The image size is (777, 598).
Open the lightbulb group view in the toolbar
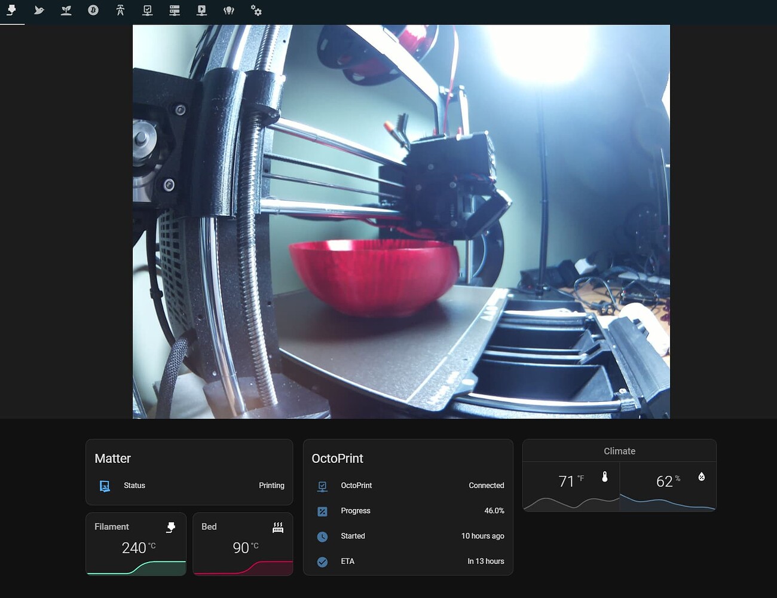tap(229, 10)
